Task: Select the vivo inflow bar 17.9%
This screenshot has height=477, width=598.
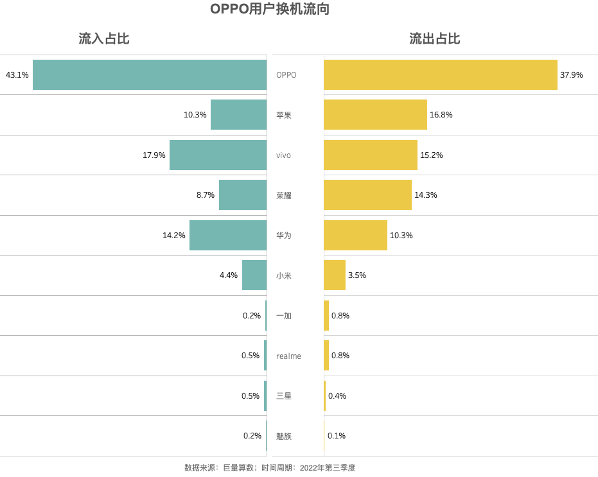Action: (x=218, y=155)
